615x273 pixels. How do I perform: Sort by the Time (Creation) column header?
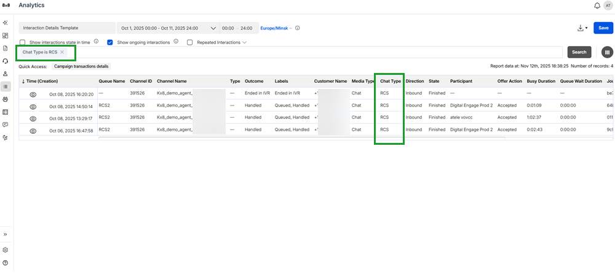(x=42, y=81)
